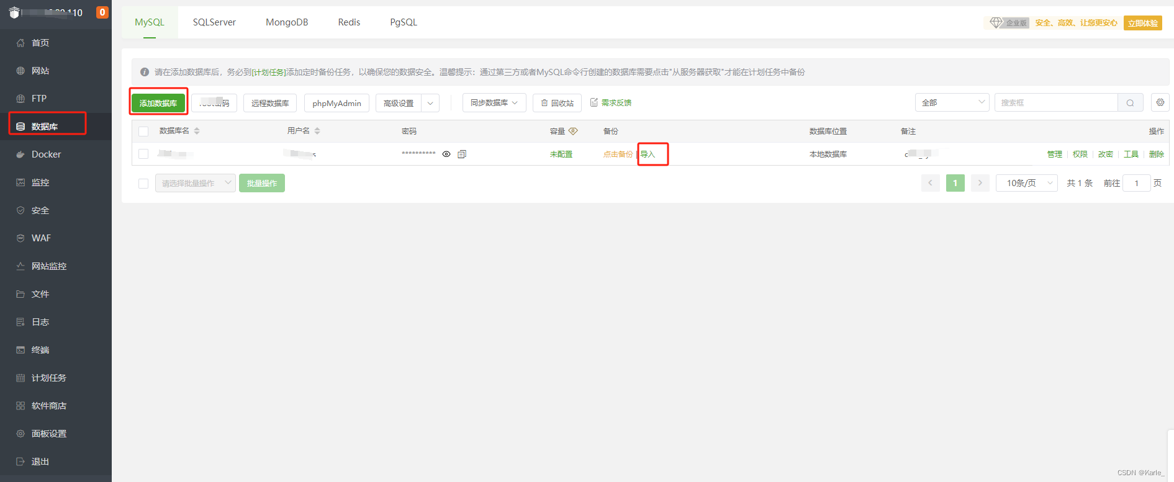Click page number 1

click(x=955, y=183)
